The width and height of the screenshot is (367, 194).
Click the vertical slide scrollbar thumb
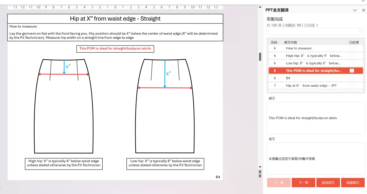click(260, 57)
